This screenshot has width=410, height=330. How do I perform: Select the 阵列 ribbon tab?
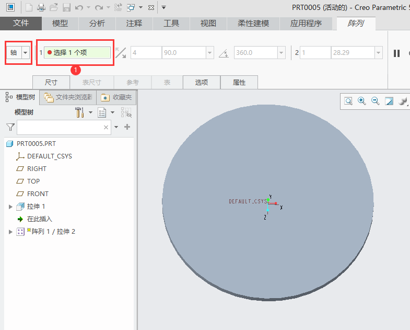pyautogui.click(x=356, y=24)
